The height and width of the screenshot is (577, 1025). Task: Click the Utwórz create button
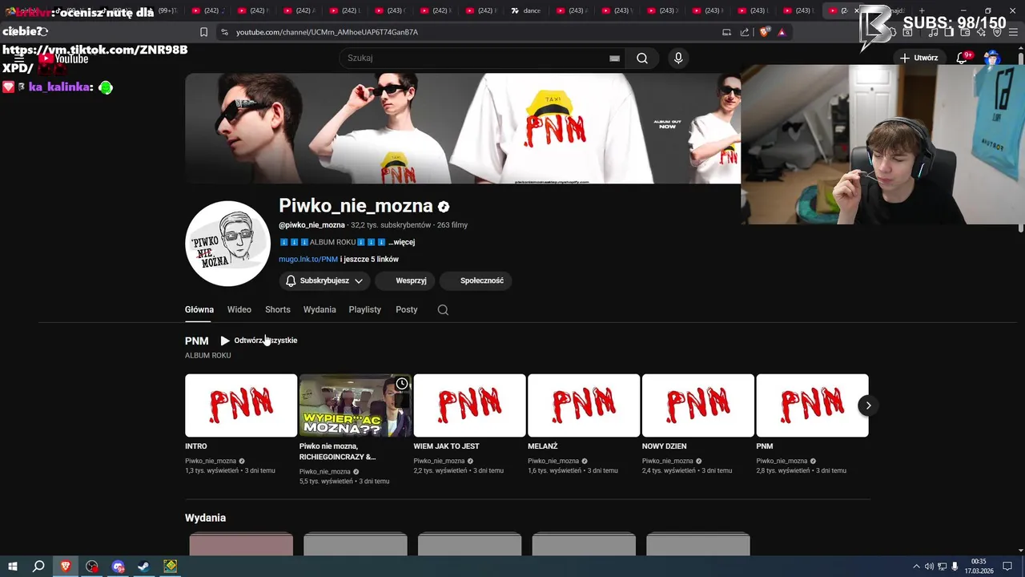(918, 58)
